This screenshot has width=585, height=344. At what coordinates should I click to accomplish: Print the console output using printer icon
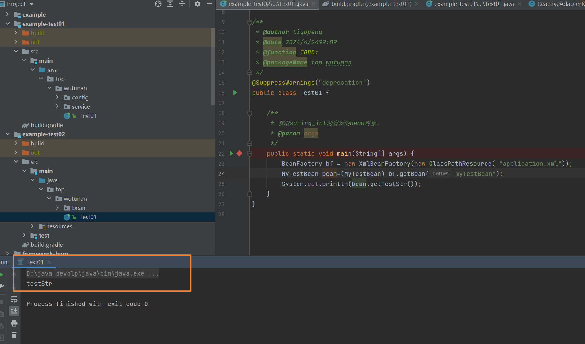(x=14, y=323)
